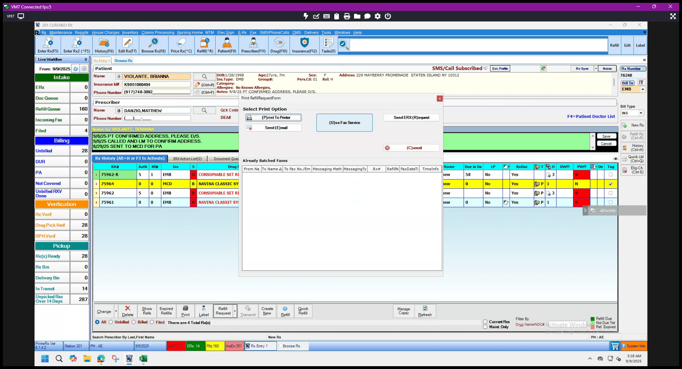The width and height of the screenshot is (682, 369).
Task: Click Edit Rx (F7) toolbar icon
Action: (x=127, y=45)
